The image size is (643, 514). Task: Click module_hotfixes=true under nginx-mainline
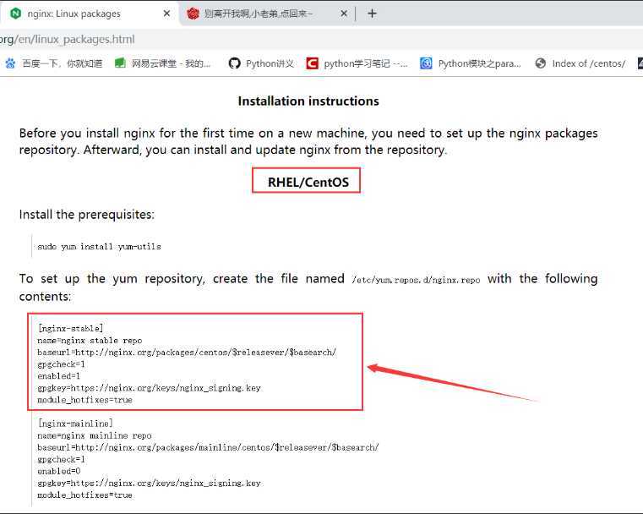[84, 495]
